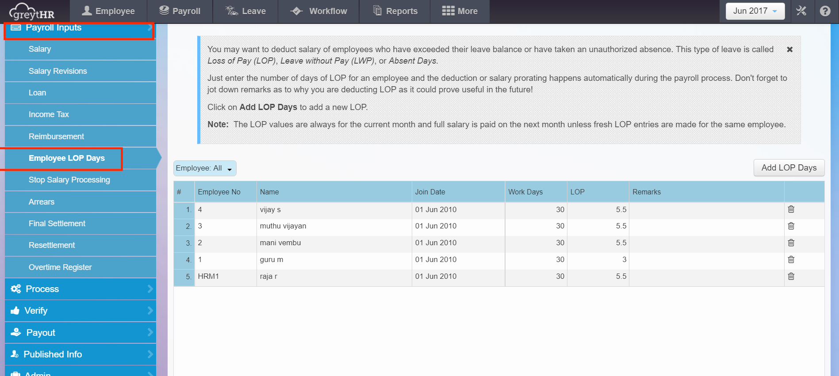
Task: Open Resettlement in the sidebar
Action: [80, 245]
